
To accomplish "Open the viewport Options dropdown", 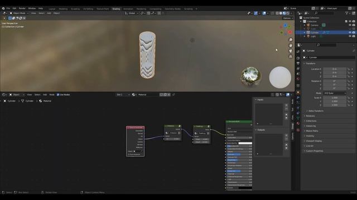I will [288, 18].
